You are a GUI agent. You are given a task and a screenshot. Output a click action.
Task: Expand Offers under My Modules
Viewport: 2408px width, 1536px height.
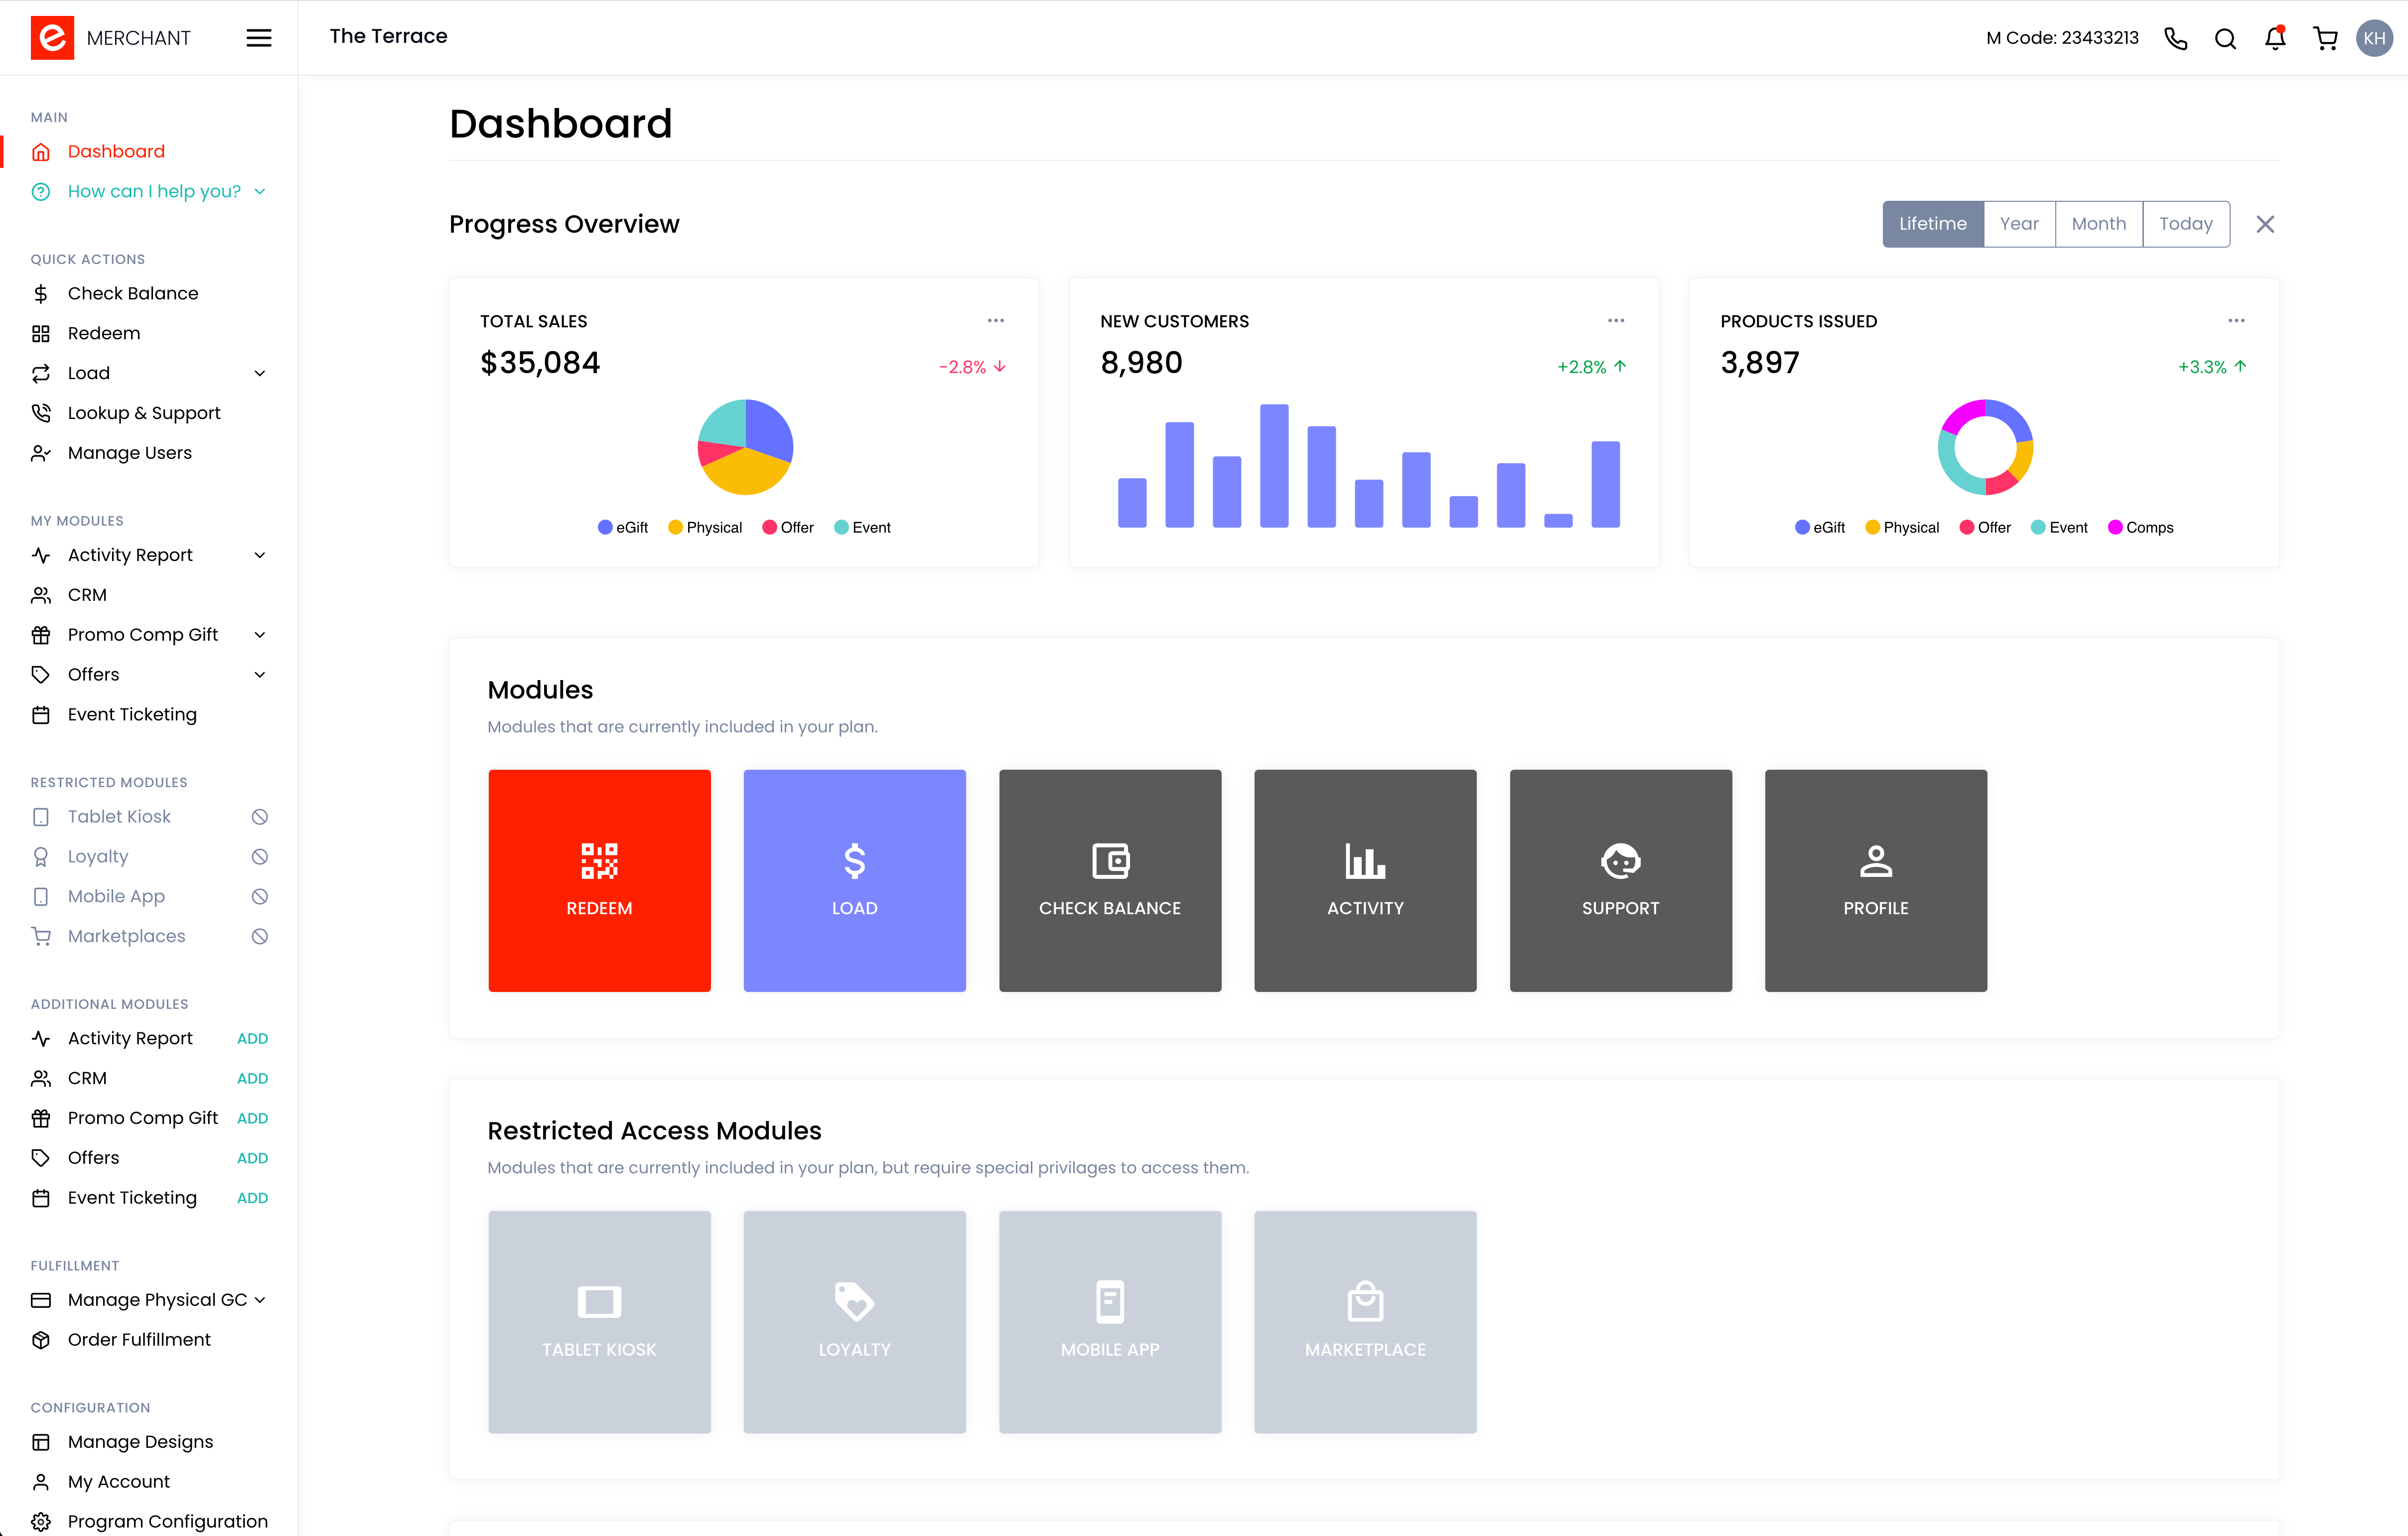(x=260, y=675)
